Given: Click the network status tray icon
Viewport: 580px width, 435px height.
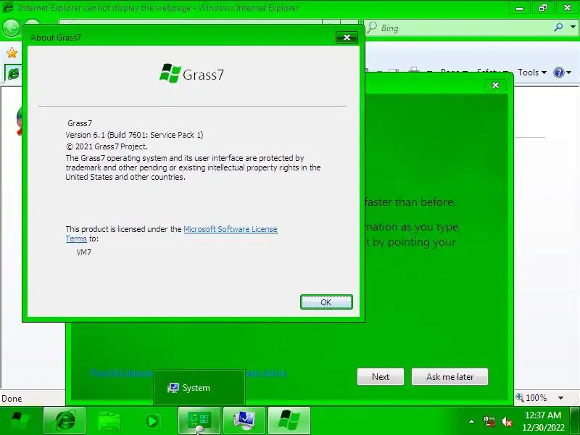Looking at the screenshot, I should pos(489,421).
